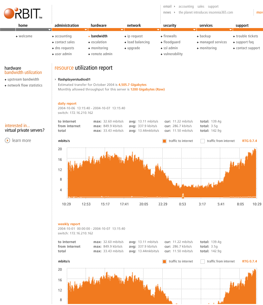Image resolution: width=263 pixels, height=305 pixels.
Task: Click the daily report heading
Action: 67,104
